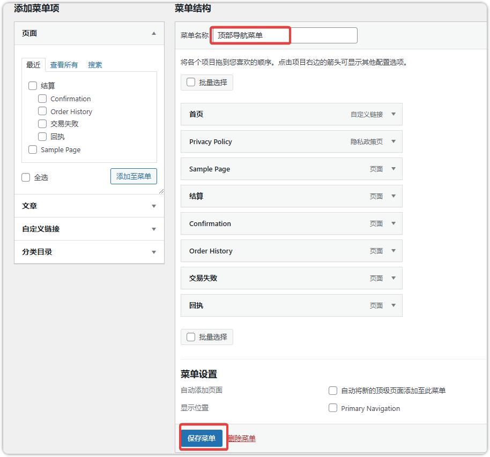Expand 交易失败 menu item arrow
The width and height of the screenshot is (490, 457).
394,278
